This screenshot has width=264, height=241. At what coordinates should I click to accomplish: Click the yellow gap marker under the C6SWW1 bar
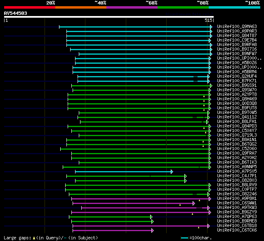click(x=180, y=205)
